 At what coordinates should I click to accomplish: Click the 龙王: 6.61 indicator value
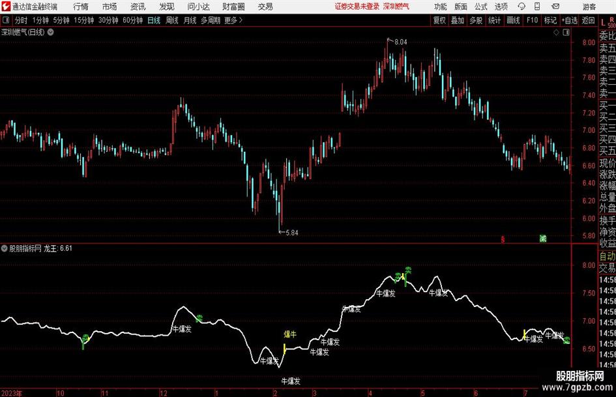pyautogui.click(x=58, y=248)
